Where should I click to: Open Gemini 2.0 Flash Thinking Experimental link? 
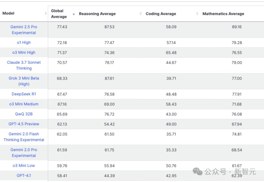(x=24, y=137)
